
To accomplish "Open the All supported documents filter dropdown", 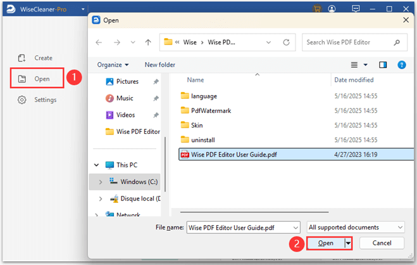I will (x=356, y=228).
